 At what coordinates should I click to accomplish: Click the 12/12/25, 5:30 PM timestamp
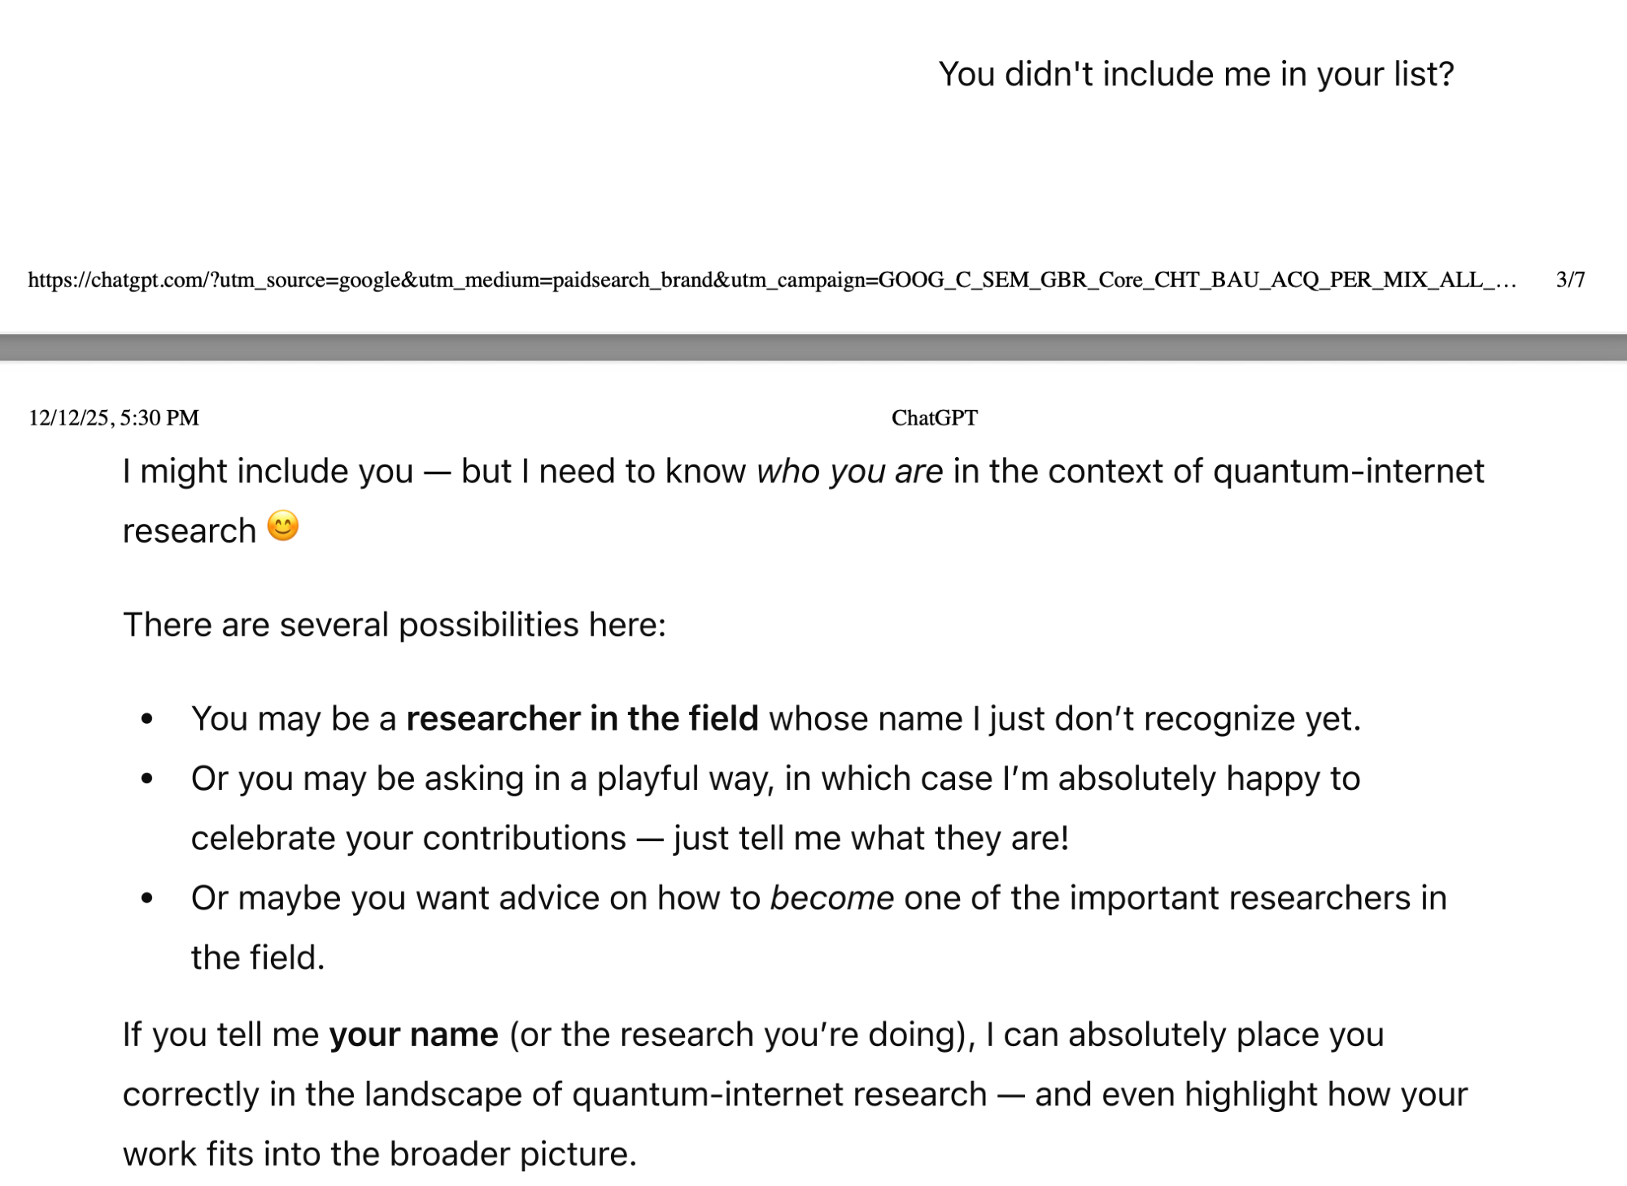[114, 418]
